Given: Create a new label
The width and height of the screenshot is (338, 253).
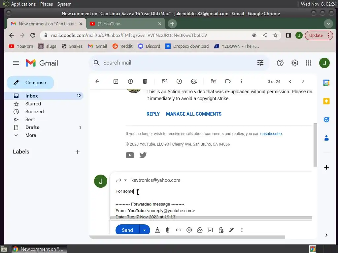Looking at the screenshot, I should [77, 152].
